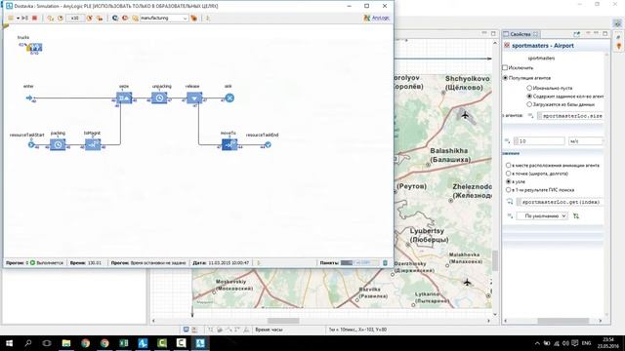
Task: Click the sportmasterLoc.size input field
Action: click(x=570, y=116)
